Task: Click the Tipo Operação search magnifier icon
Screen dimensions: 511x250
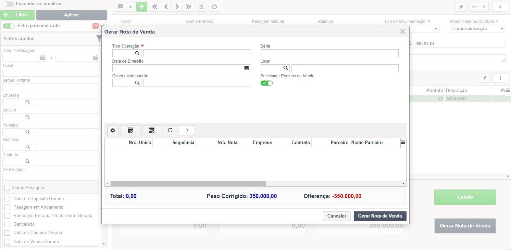Action: coord(137,53)
